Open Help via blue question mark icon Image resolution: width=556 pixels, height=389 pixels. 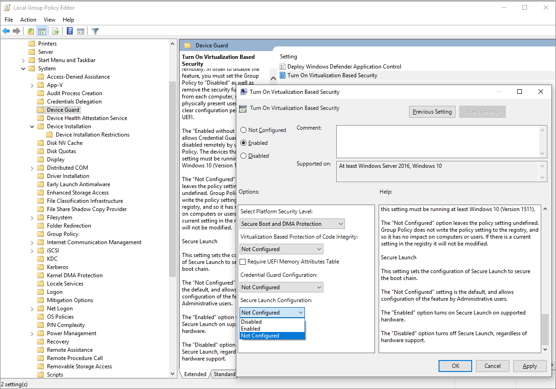pyautogui.click(x=70, y=31)
